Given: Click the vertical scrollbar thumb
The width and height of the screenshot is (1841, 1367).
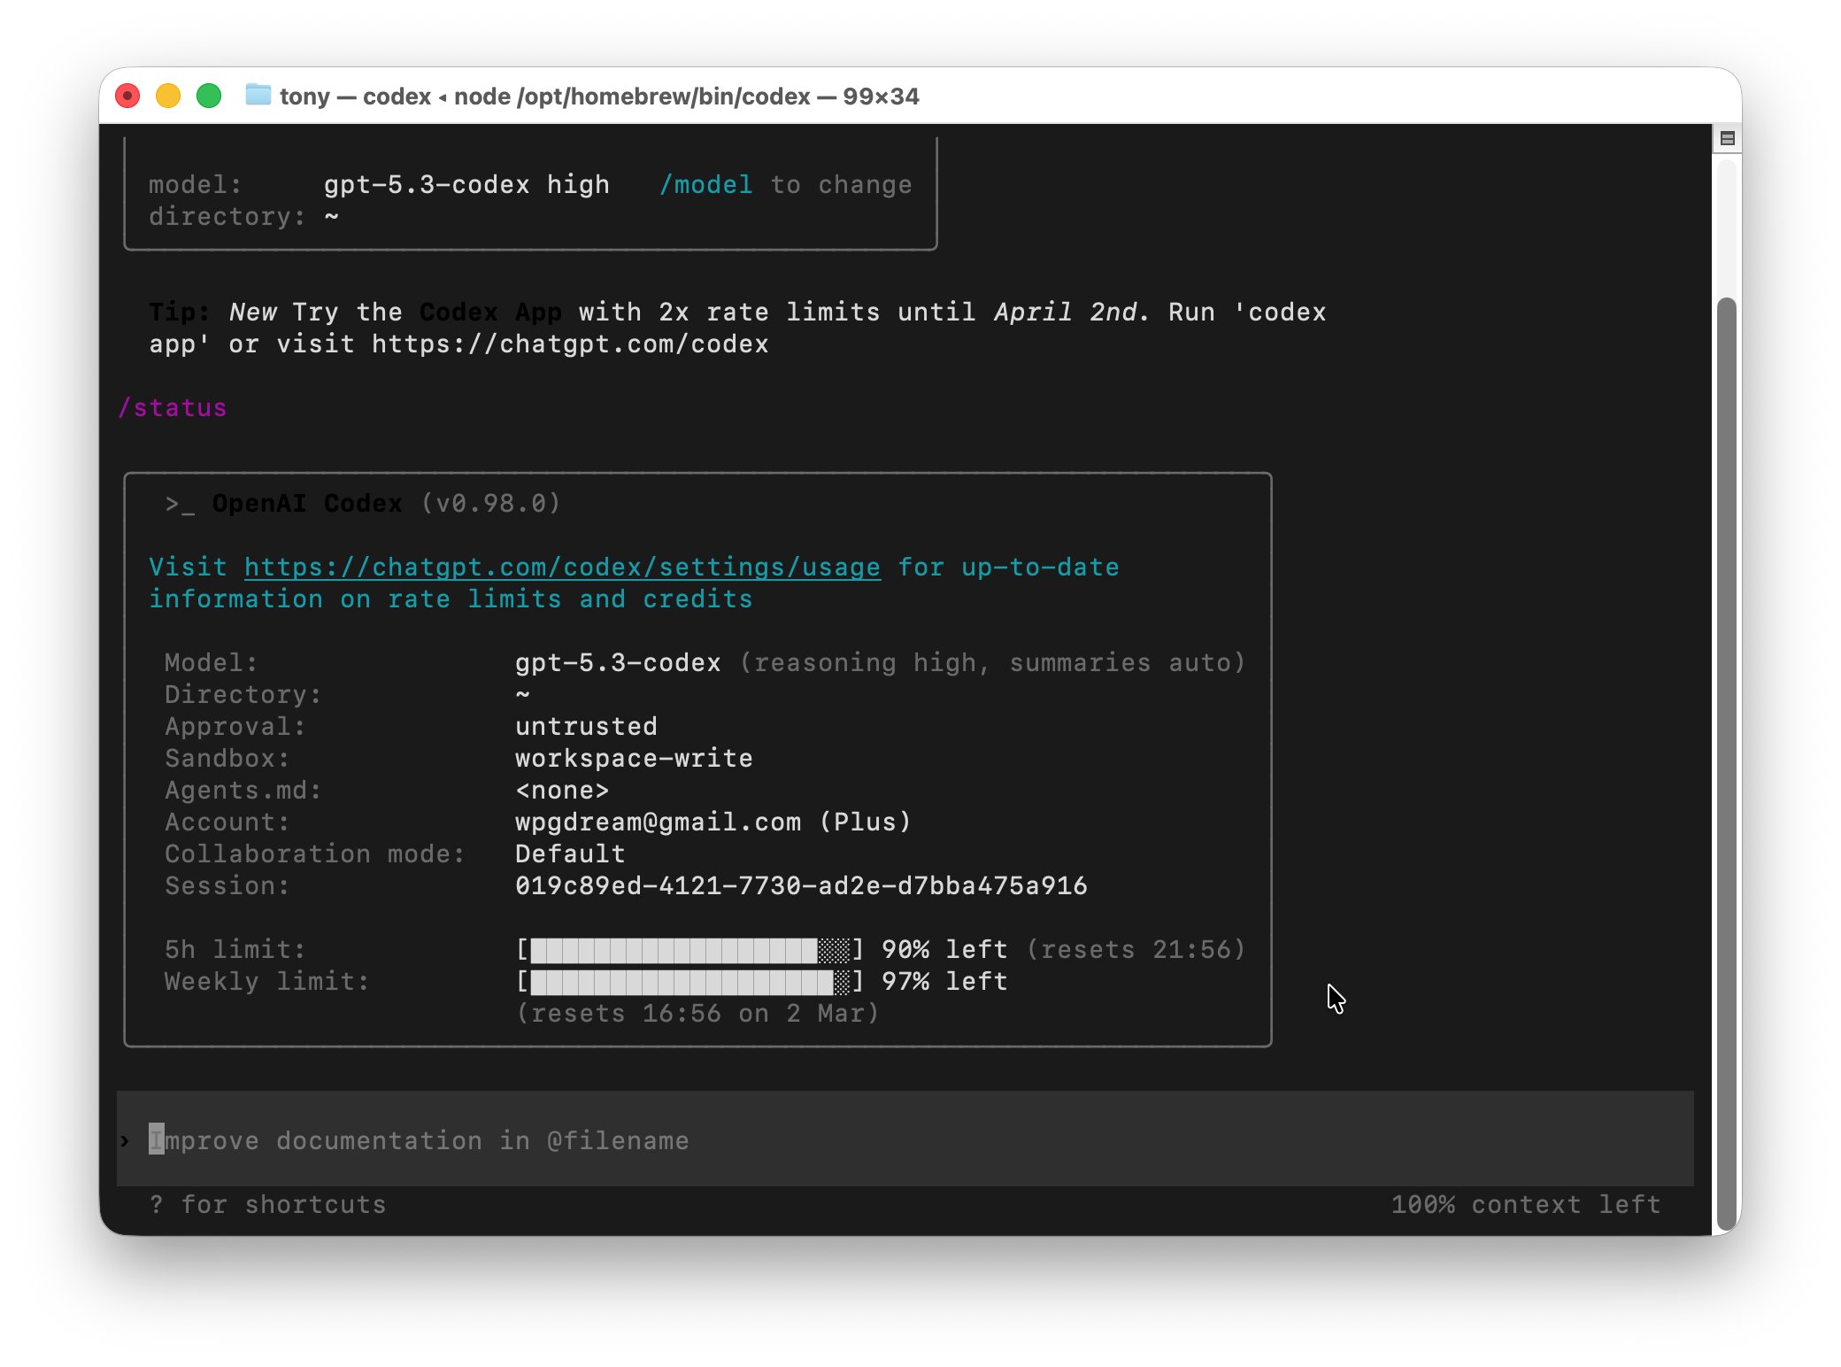Looking at the screenshot, I should (1726, 761).
